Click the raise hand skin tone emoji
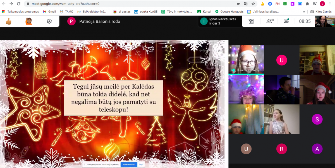Screen dimensions: 335x168 pyautogui.click(x=29, y=21)
